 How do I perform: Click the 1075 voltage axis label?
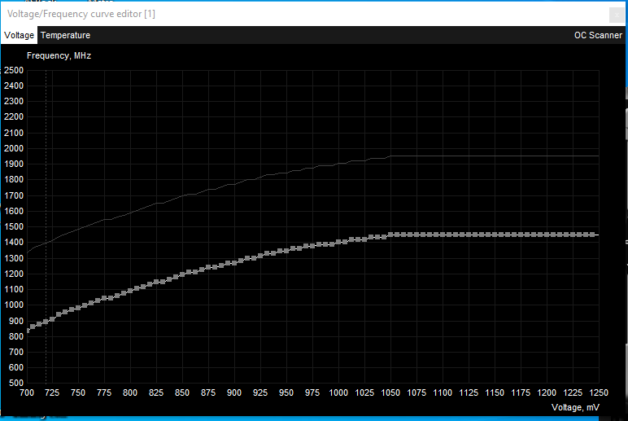tap(416, 393)
